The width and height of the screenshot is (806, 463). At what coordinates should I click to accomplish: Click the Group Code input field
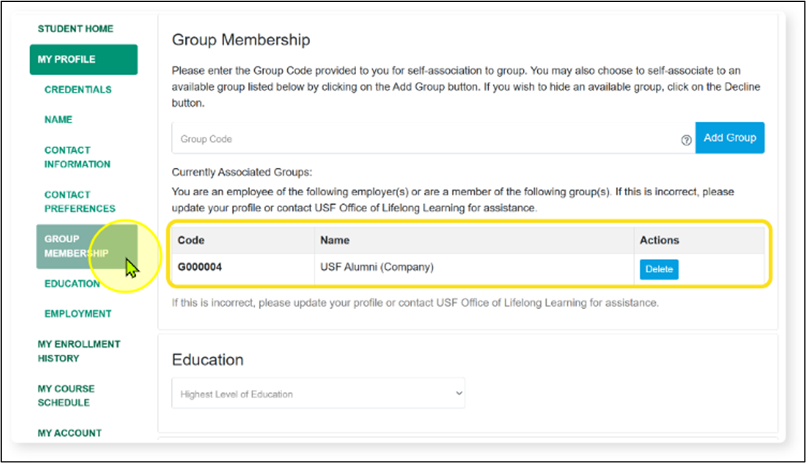pyautogui.click(x=365, y=138)
